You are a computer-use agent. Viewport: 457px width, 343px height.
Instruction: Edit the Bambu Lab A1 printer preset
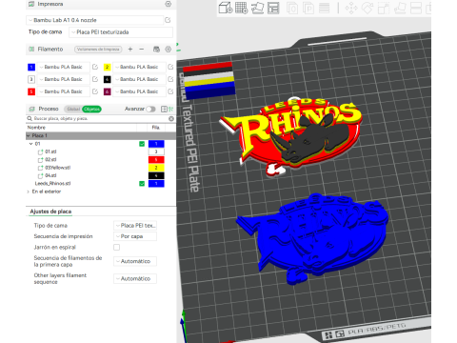(x=168, y=20)
